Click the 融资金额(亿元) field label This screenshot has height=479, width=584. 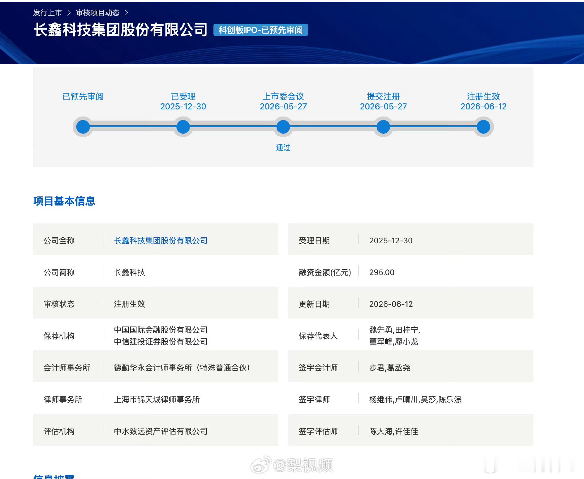[325, 272]
